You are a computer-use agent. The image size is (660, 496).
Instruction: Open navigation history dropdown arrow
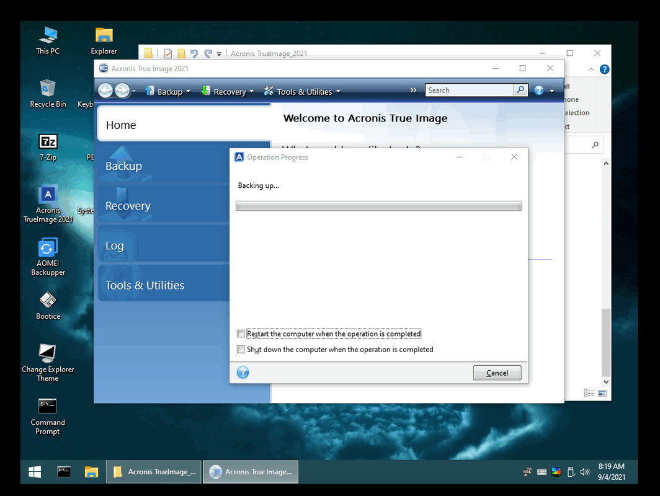134,91
